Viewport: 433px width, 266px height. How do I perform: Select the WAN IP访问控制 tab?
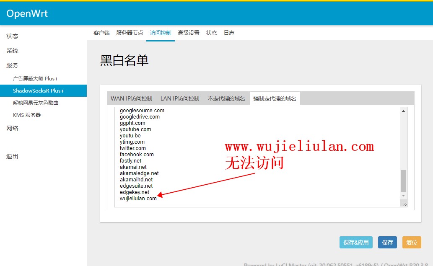click(131, 98)
